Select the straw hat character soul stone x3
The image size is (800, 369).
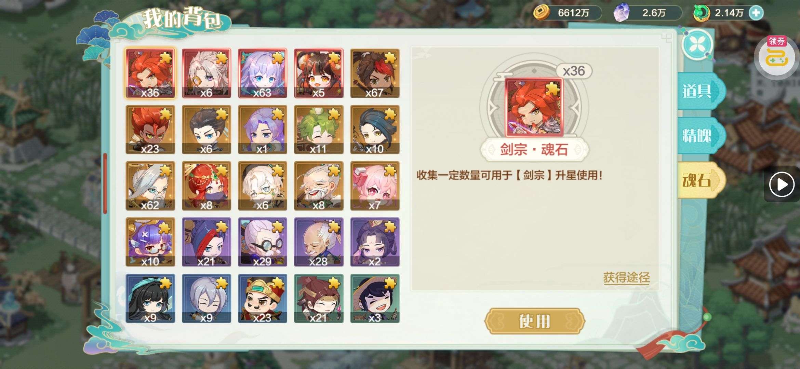[x=375, y=298]
